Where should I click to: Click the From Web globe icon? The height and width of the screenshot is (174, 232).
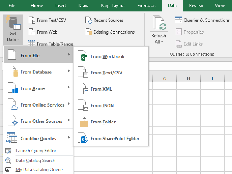pyautogui.click(x=32, y=32)
